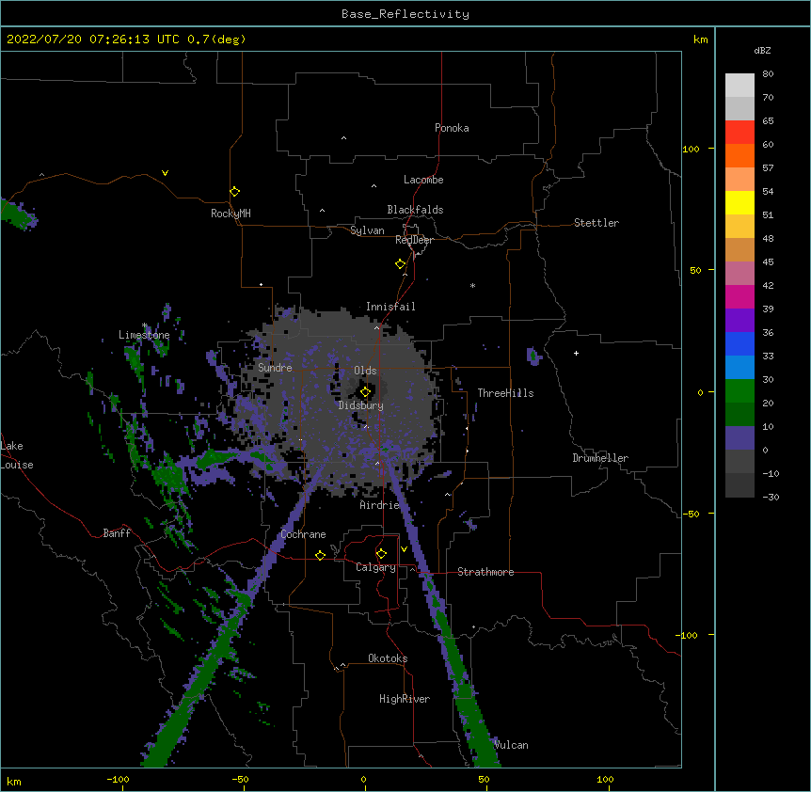The image size is (811, 792).
Task: Click the Banff label
Action: click(117, 533)
